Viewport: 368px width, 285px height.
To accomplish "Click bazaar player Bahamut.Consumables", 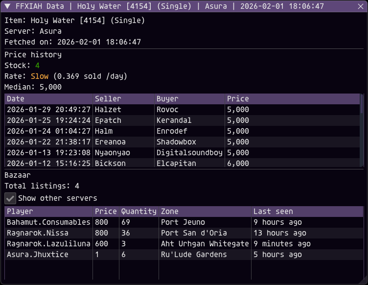I will pos(48,222).
